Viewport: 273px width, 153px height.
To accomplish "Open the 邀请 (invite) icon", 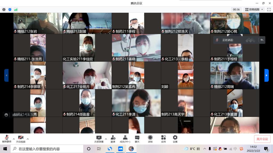I will tap(113, 139).
